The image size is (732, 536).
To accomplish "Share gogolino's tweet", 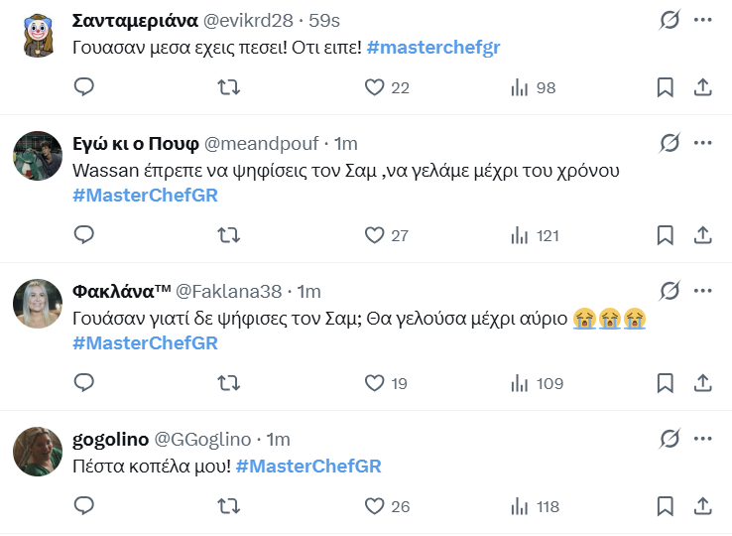I will [702, 506].
